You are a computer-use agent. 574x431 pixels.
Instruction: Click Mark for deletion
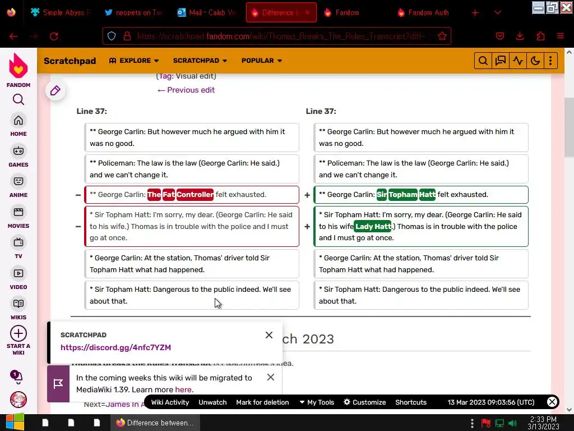coord(262,402)
